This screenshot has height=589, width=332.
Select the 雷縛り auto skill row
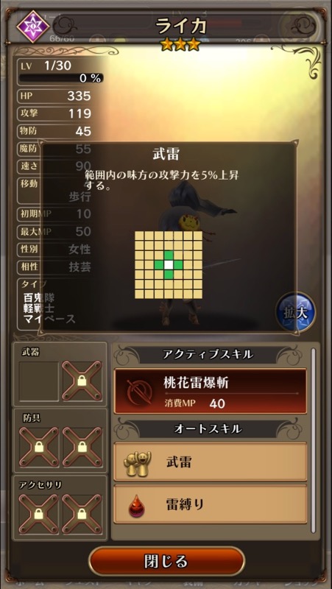click(211, 504)
